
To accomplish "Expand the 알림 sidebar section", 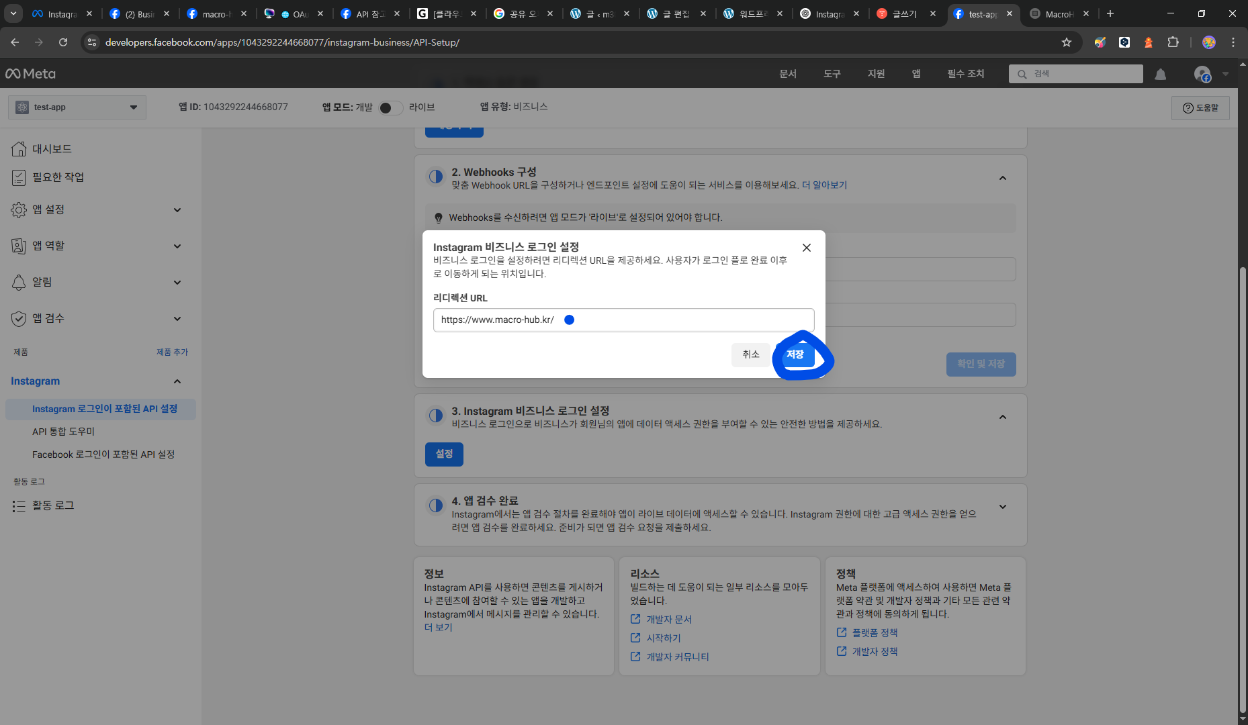I will pos(177,282).
